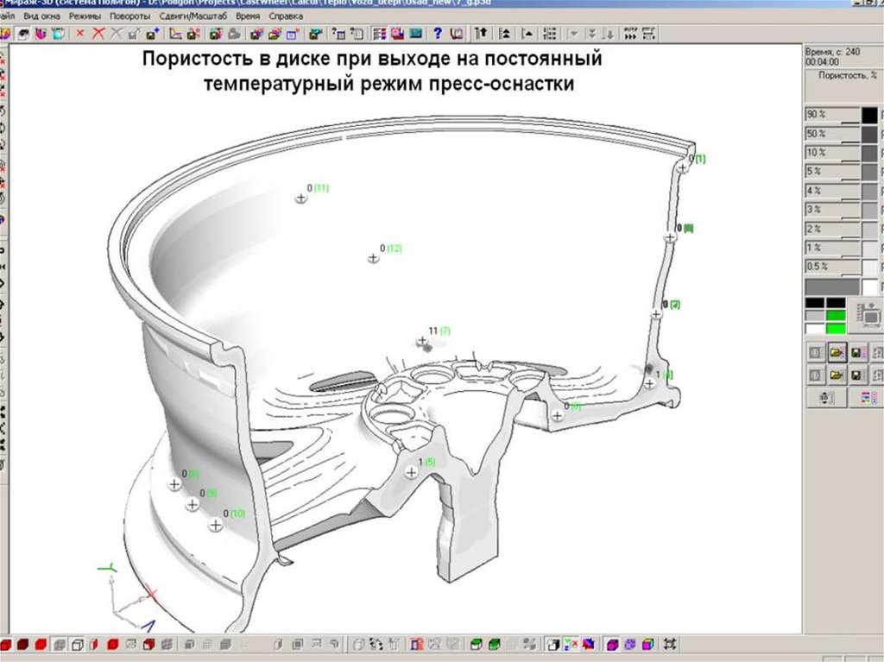The image size is (884, 662).
Task: Click the frame crosshair icon at bottom toolbar end
Action: tap(670, 645)
